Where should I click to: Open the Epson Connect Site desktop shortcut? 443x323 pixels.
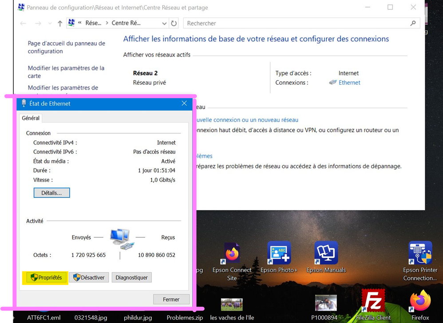coord(232,254)
